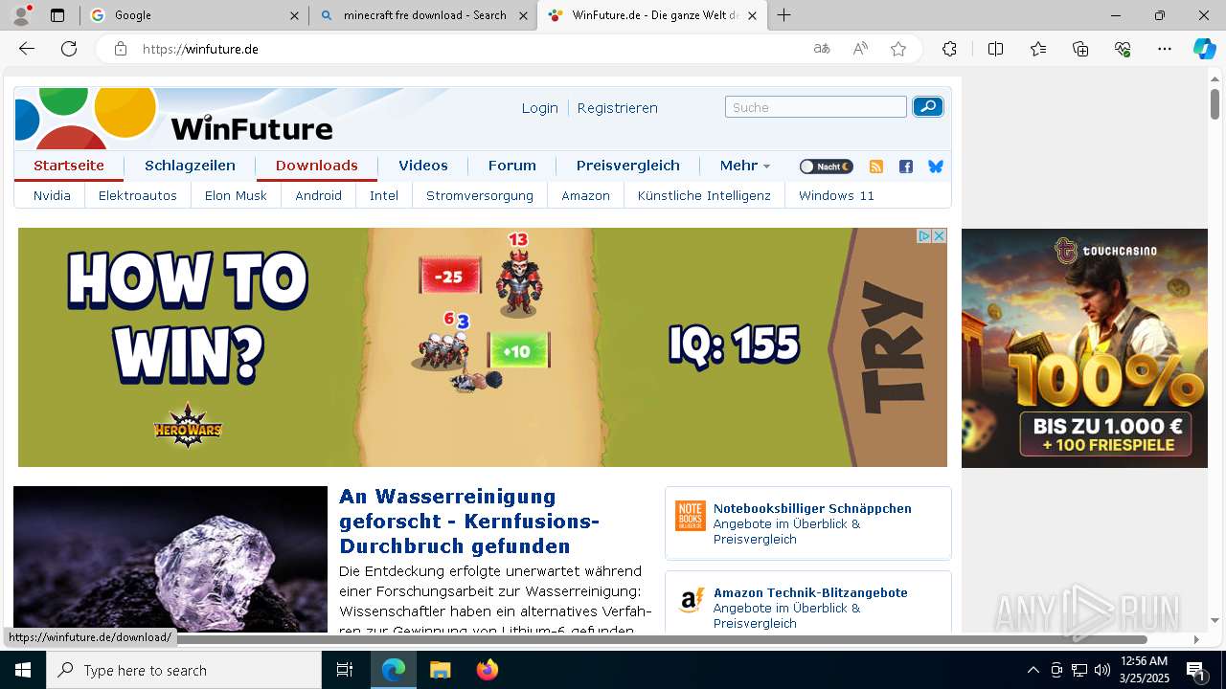Click the Login link
Image resolution: width=1226 pixels, height=689 pixels.
539,108
